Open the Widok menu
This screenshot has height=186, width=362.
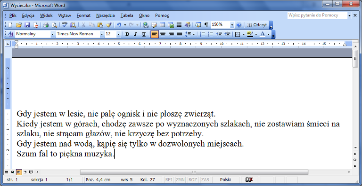pyautogui.click(x=46, y=15)
